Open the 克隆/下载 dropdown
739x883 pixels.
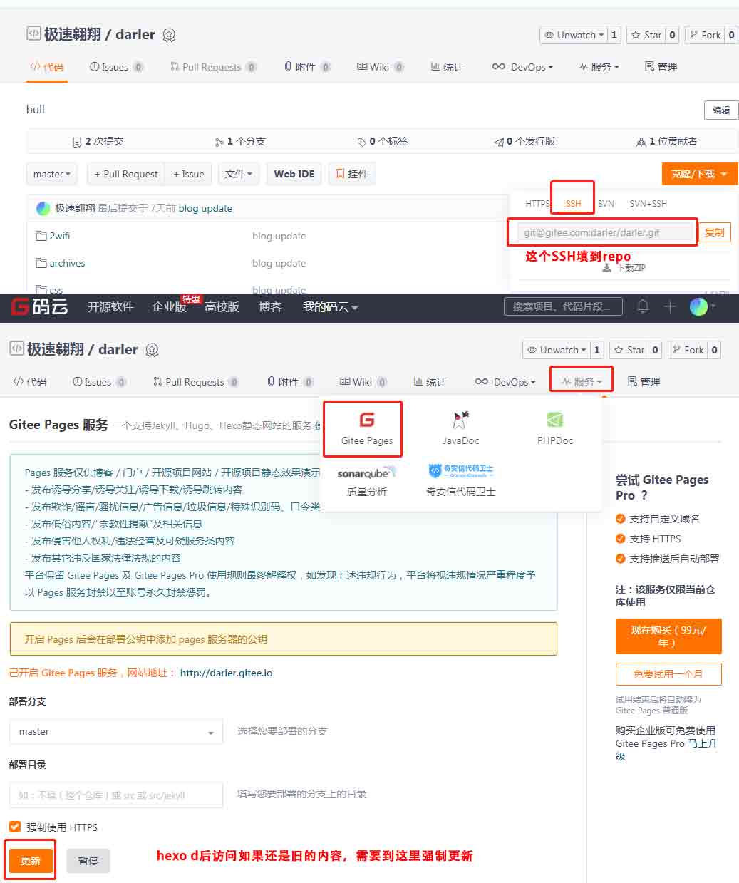699,174
